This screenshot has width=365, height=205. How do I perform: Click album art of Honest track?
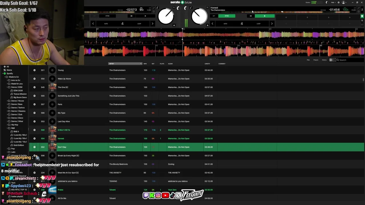[x=52, y=138]
